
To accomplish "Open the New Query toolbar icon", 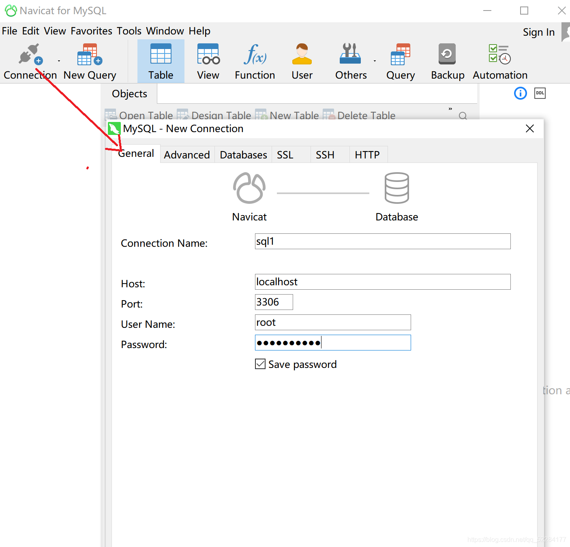I will click(90, 55).
